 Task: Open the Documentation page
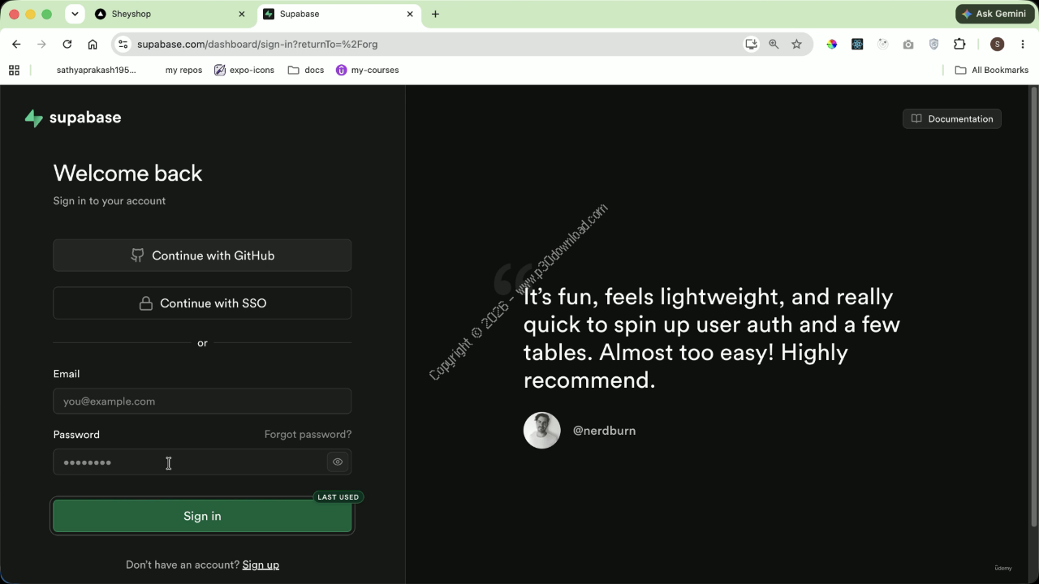click(952, 118)
